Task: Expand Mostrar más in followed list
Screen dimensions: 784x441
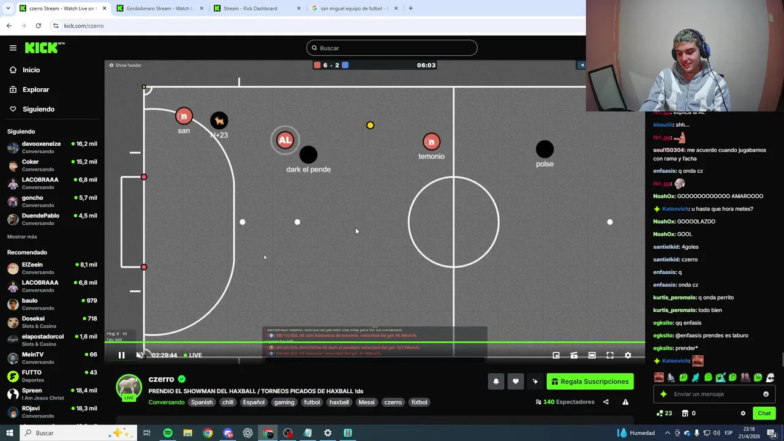Action: [22, 236]
